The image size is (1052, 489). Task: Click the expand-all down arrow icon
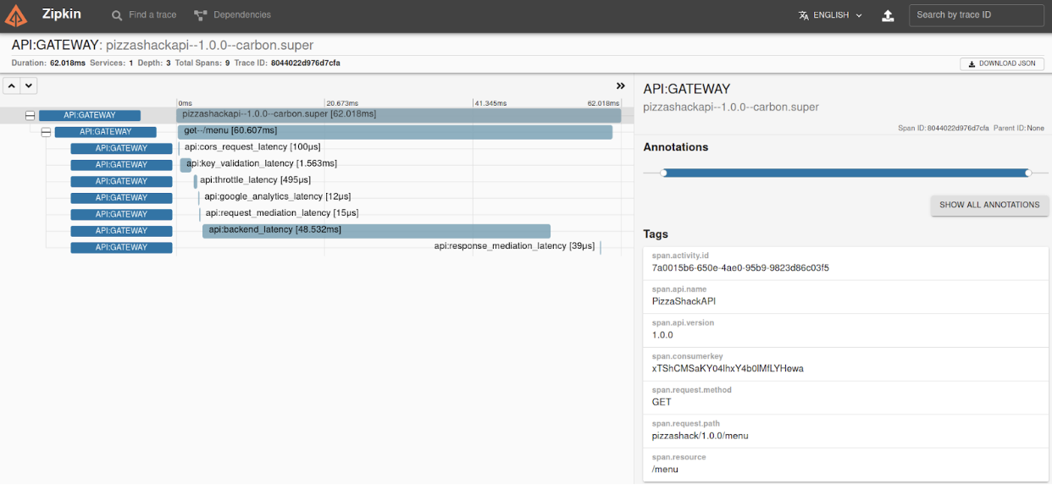tap(28, 85)
